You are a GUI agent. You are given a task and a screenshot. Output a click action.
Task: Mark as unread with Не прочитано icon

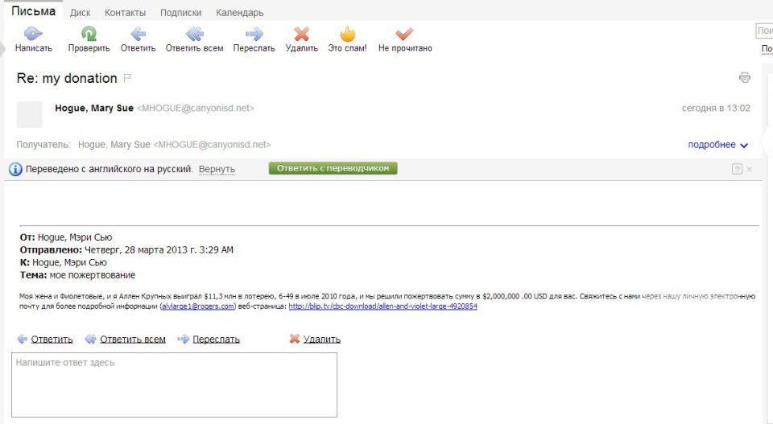(x=404, y=35)
